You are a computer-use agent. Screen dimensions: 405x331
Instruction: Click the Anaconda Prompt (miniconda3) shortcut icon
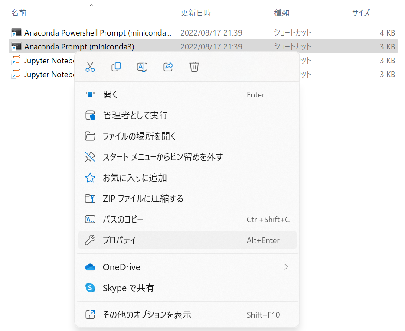click(16, 47)
